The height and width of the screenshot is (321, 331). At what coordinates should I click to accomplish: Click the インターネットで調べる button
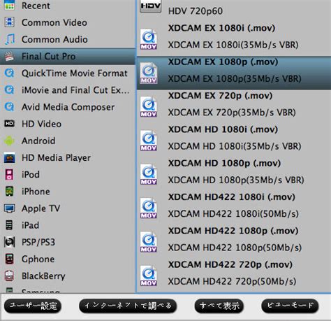tap(128, 306)
